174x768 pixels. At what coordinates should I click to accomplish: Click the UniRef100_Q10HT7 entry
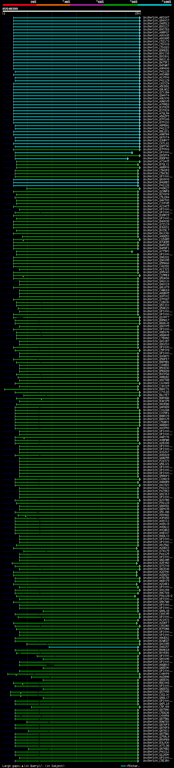[x=156, y=317]
